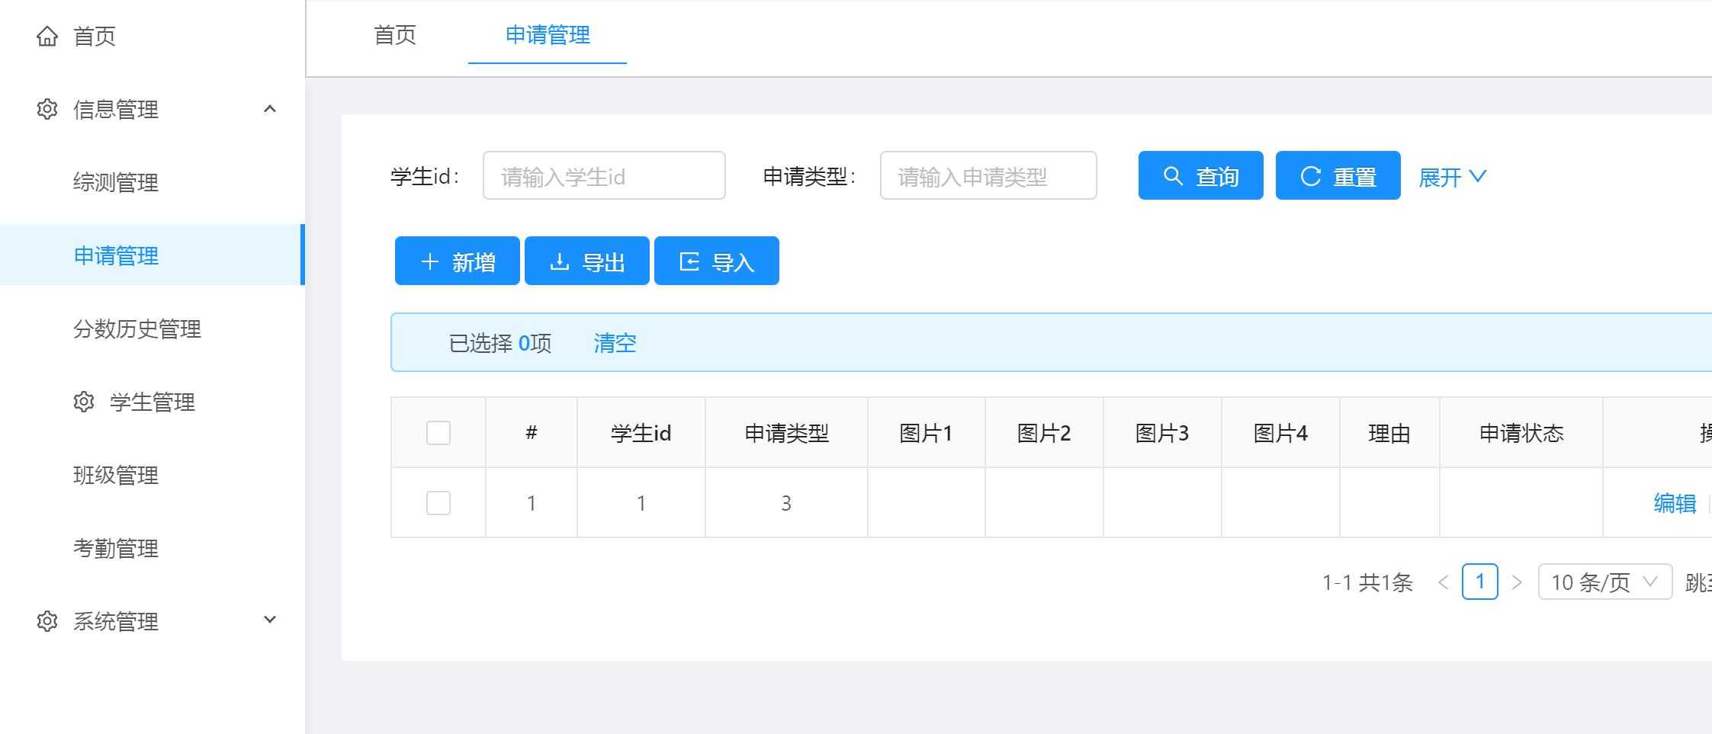Click the 已选择 0项 selection text
The width and height of the screenshot is (1712, 734).
[x=500, y=343]
